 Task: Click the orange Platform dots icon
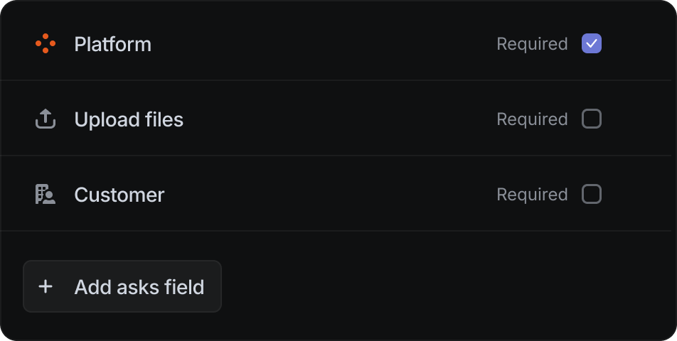(x=46, y=43)
